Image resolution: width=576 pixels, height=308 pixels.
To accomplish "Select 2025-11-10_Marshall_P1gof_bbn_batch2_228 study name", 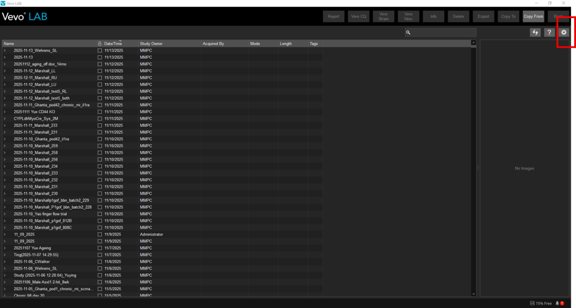I will (x=52, y=207).
